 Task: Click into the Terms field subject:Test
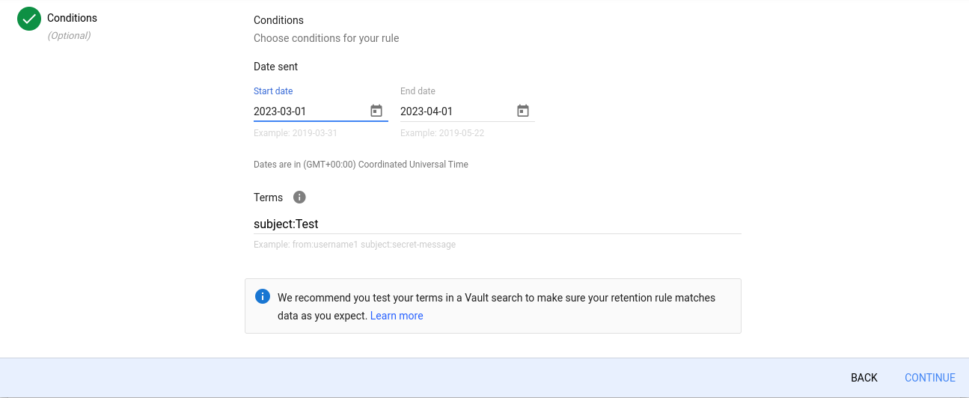point(498,224)
